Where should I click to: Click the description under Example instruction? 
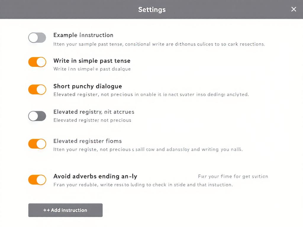tap(159, 44)
